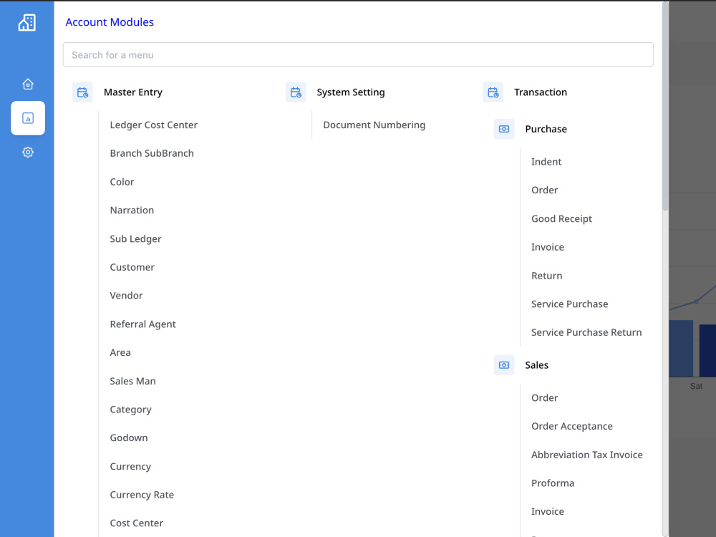Click the calendar icon beside Transaction
Viewport: 716px width, 537px height.
click(493, 92)
